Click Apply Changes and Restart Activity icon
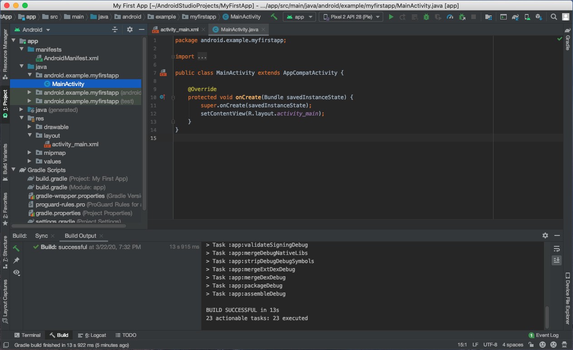This screenshot has width=573, height=350. point(402,17)
